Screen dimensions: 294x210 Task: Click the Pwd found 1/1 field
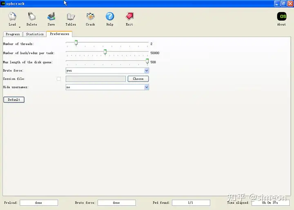[191, 203]
